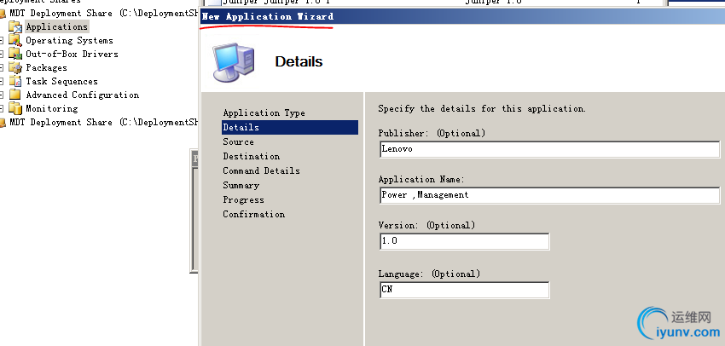725x346 pixels.
Task: Select Task Sequences tree node
Action: coord(61,81)
